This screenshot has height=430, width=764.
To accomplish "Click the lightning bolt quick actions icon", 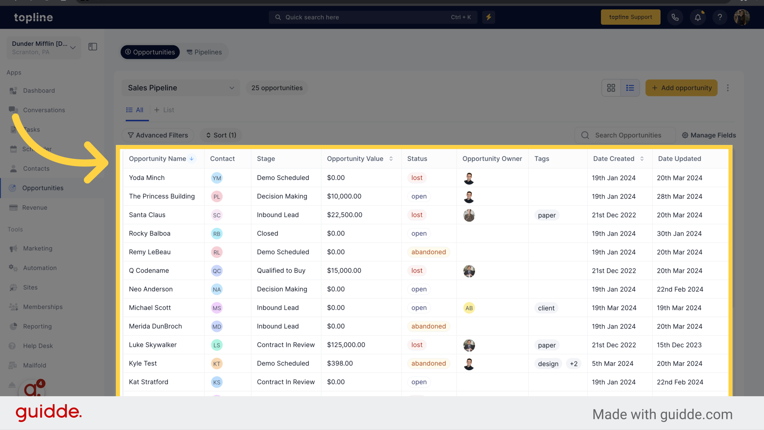I will (x=489, y=17).
